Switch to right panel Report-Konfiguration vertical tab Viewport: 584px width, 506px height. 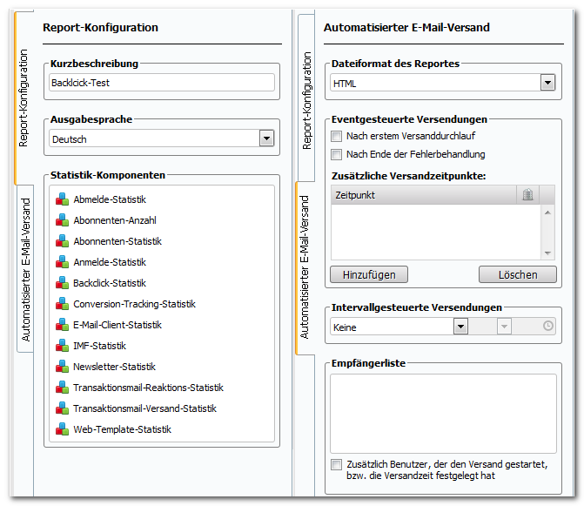tap(306, 100)
